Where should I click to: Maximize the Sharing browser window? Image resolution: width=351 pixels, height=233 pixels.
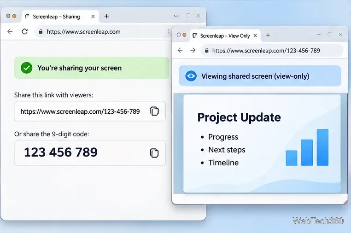click(x=188, y=16)
